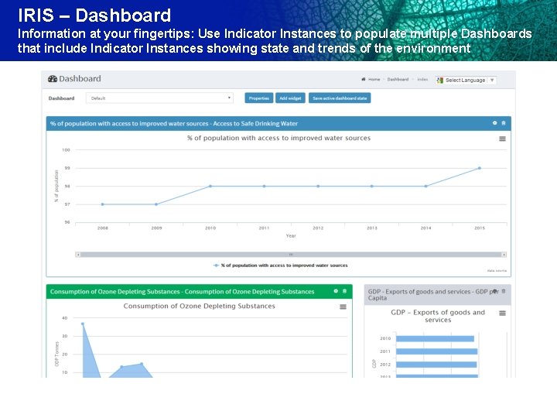Click chart title '% of population with access'
This screenshot has height=418, width=557.
278,138
